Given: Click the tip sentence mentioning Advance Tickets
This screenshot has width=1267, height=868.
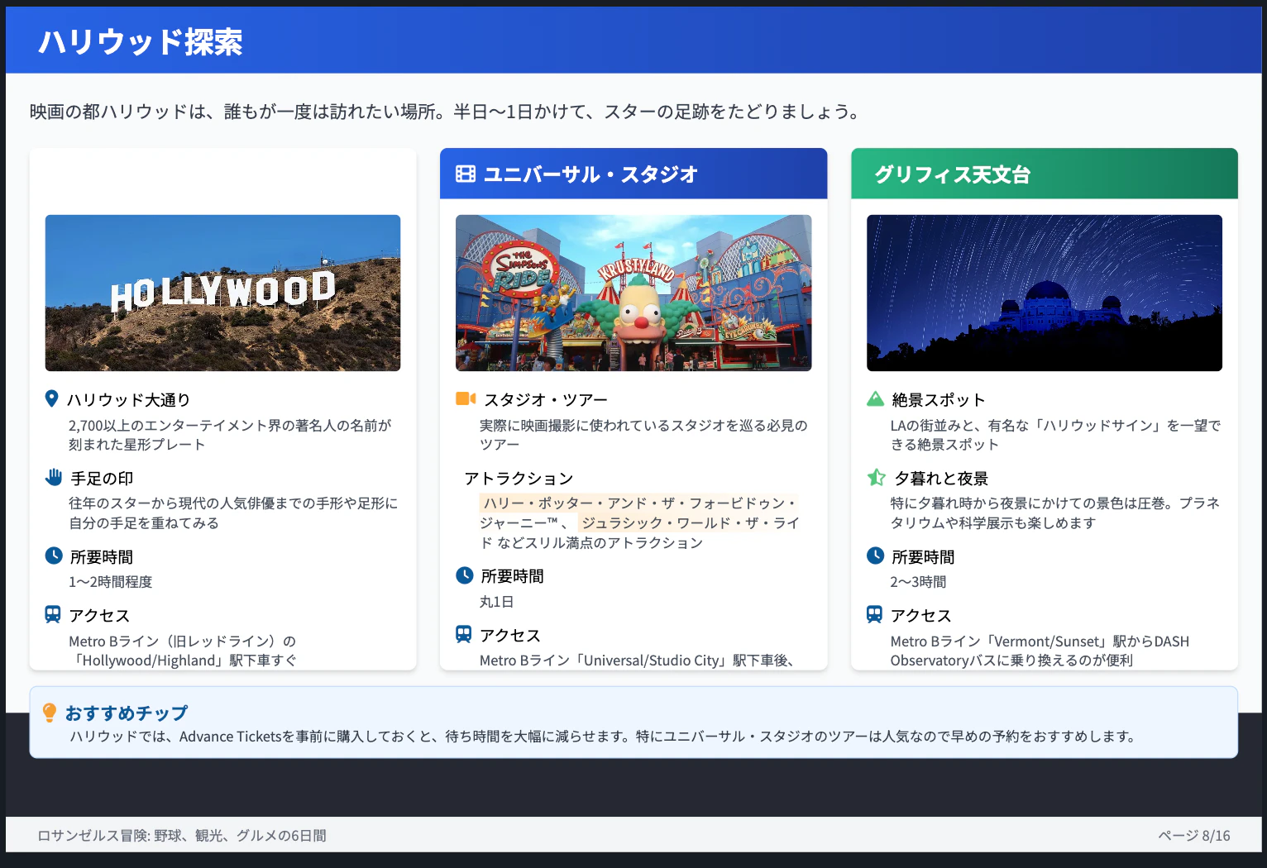Looking at the screenshot, I should [603, 737].
